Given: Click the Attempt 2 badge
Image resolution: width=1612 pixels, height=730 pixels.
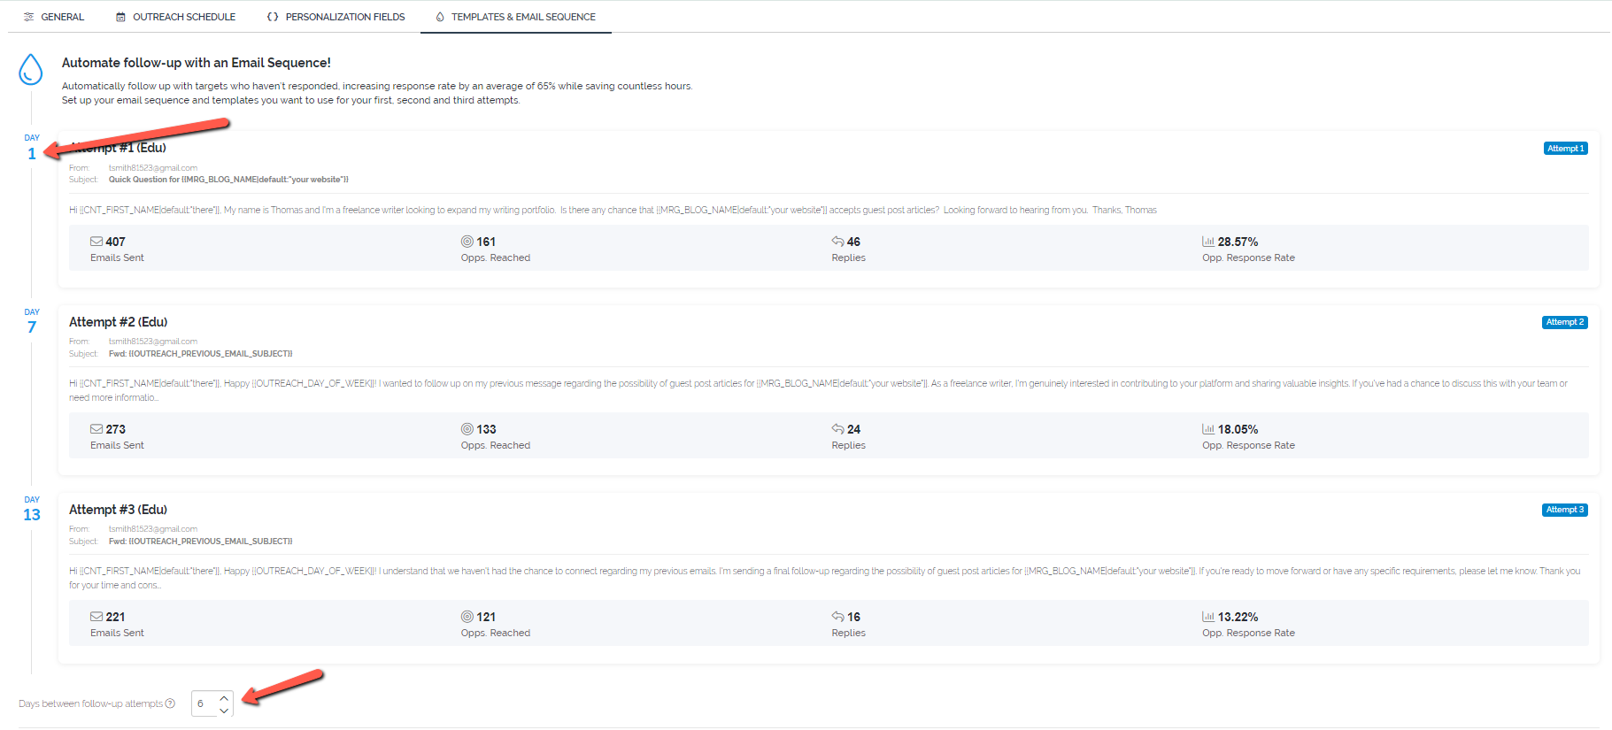Looking at the screenshot, I should pyautogui.click(x=1565, y=322).
